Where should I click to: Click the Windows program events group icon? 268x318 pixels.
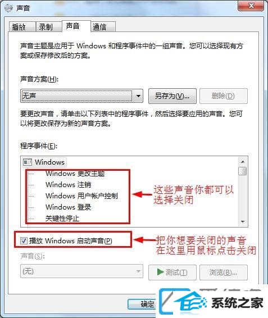point(28,162)
